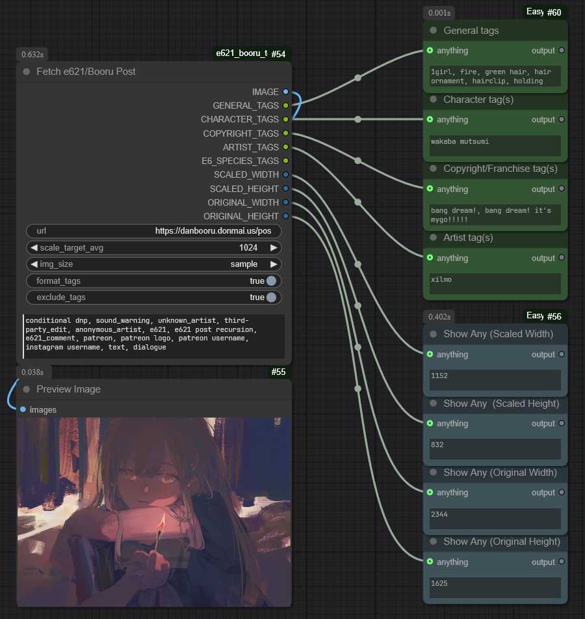Screen dimensions: 585x619
Task: Click the 1625 original height value
Action: click(x=495, y=588)
